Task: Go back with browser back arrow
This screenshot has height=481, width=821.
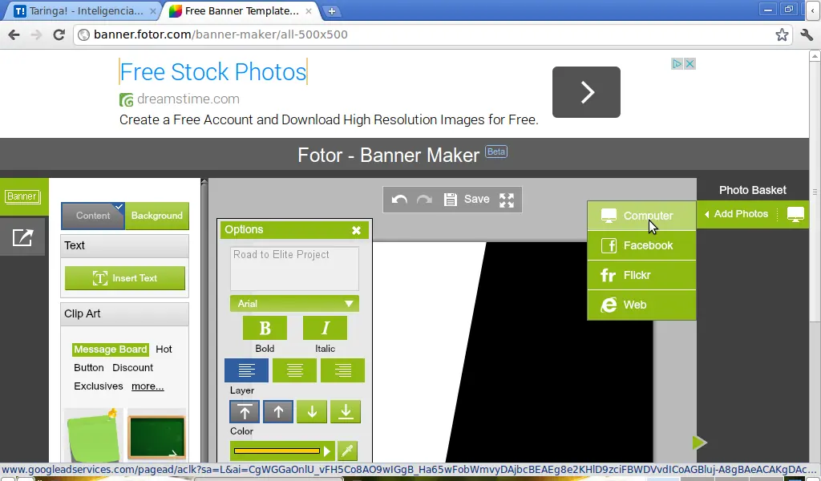Action: [14, 35]
